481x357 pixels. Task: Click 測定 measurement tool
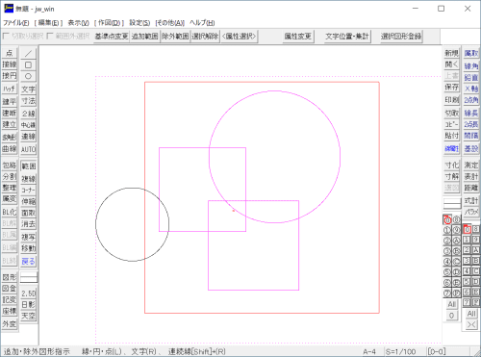coord(470,166)
